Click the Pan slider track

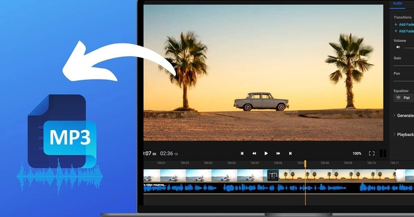[404, 81]
